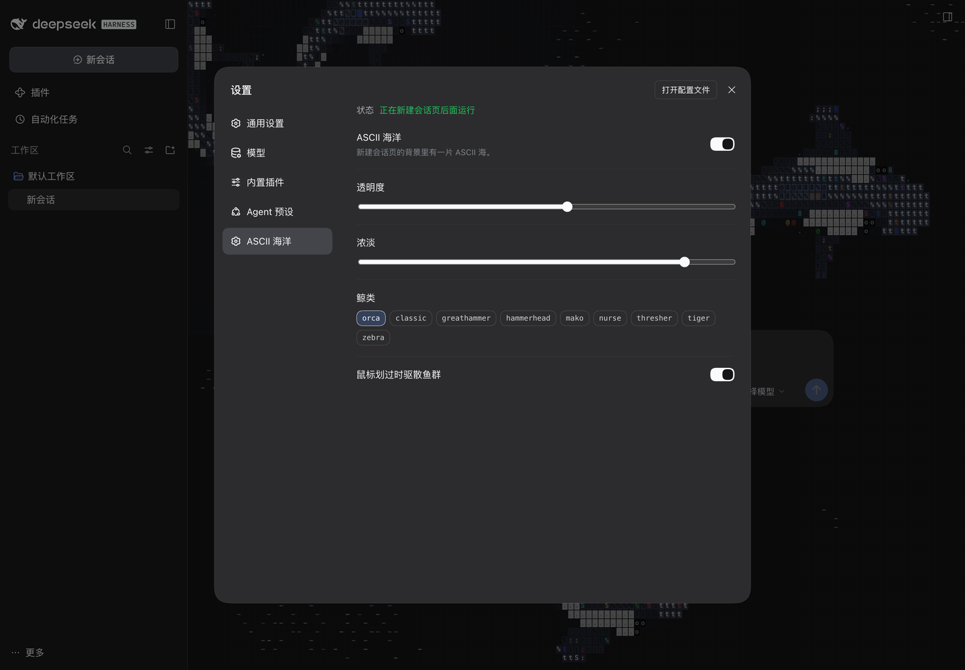Select the 默认工作区 folder
The height and width of the screenshot is (670, 965).
94,176
